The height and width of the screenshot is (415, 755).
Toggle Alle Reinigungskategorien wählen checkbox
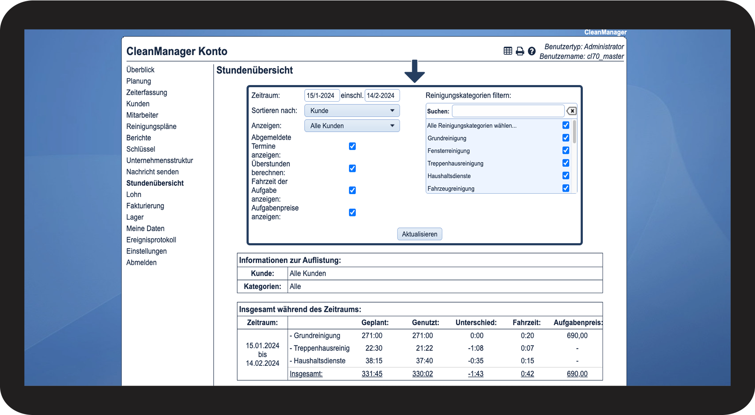click(x=565, y=125)
